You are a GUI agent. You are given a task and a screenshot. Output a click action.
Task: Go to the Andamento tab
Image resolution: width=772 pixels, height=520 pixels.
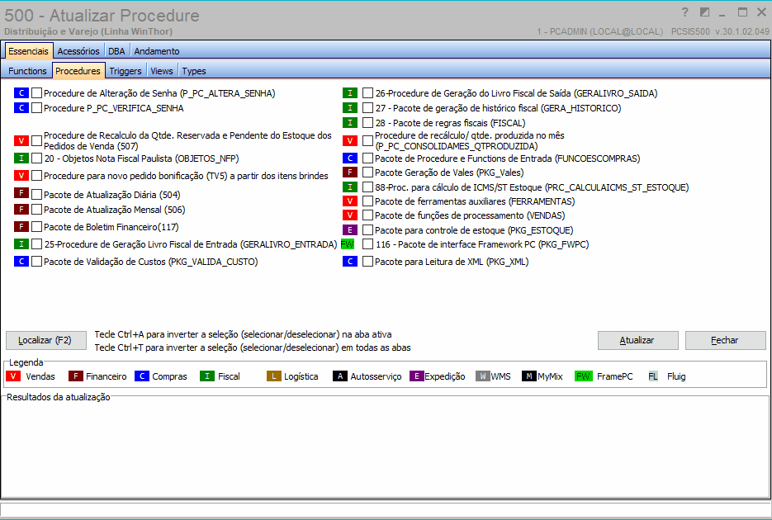pos(157,50)
